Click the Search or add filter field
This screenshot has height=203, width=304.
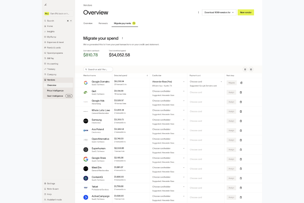[98, 69]
